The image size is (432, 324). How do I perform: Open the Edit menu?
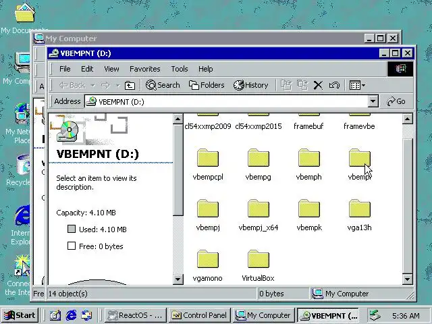point(87,69)
